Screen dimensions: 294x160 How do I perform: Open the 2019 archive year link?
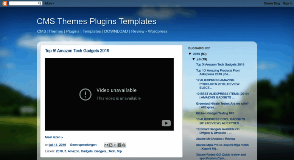[196, 54]
